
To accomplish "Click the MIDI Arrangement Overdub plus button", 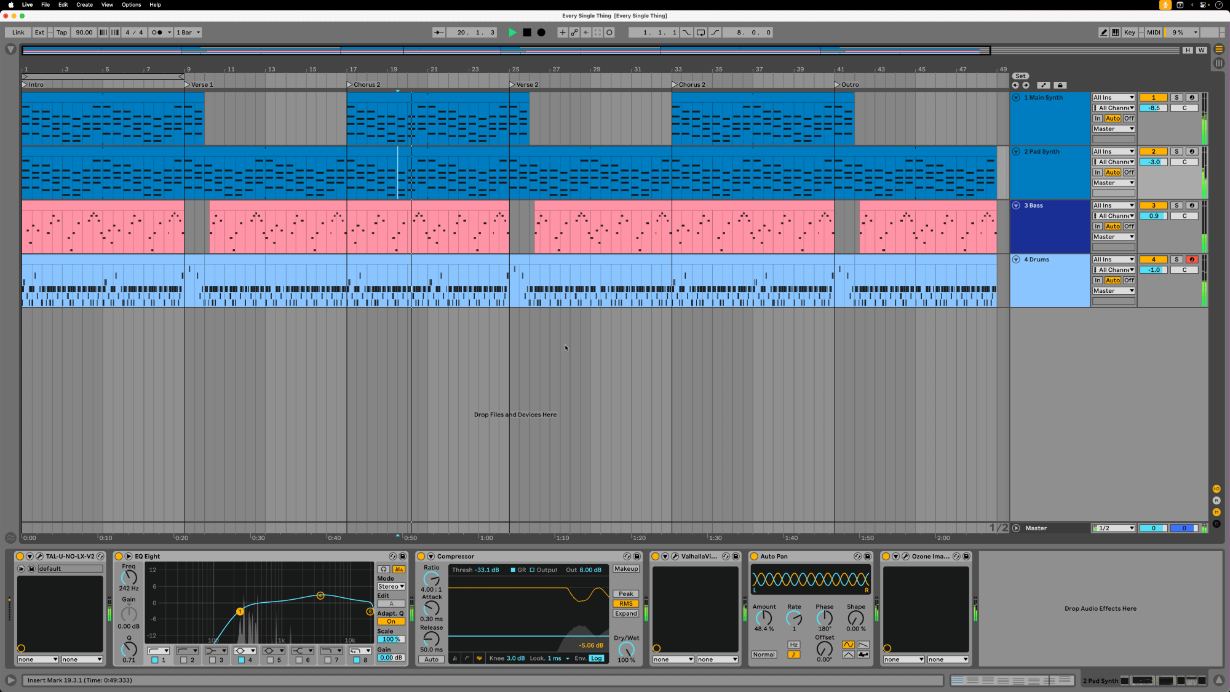I will point(562,33).
